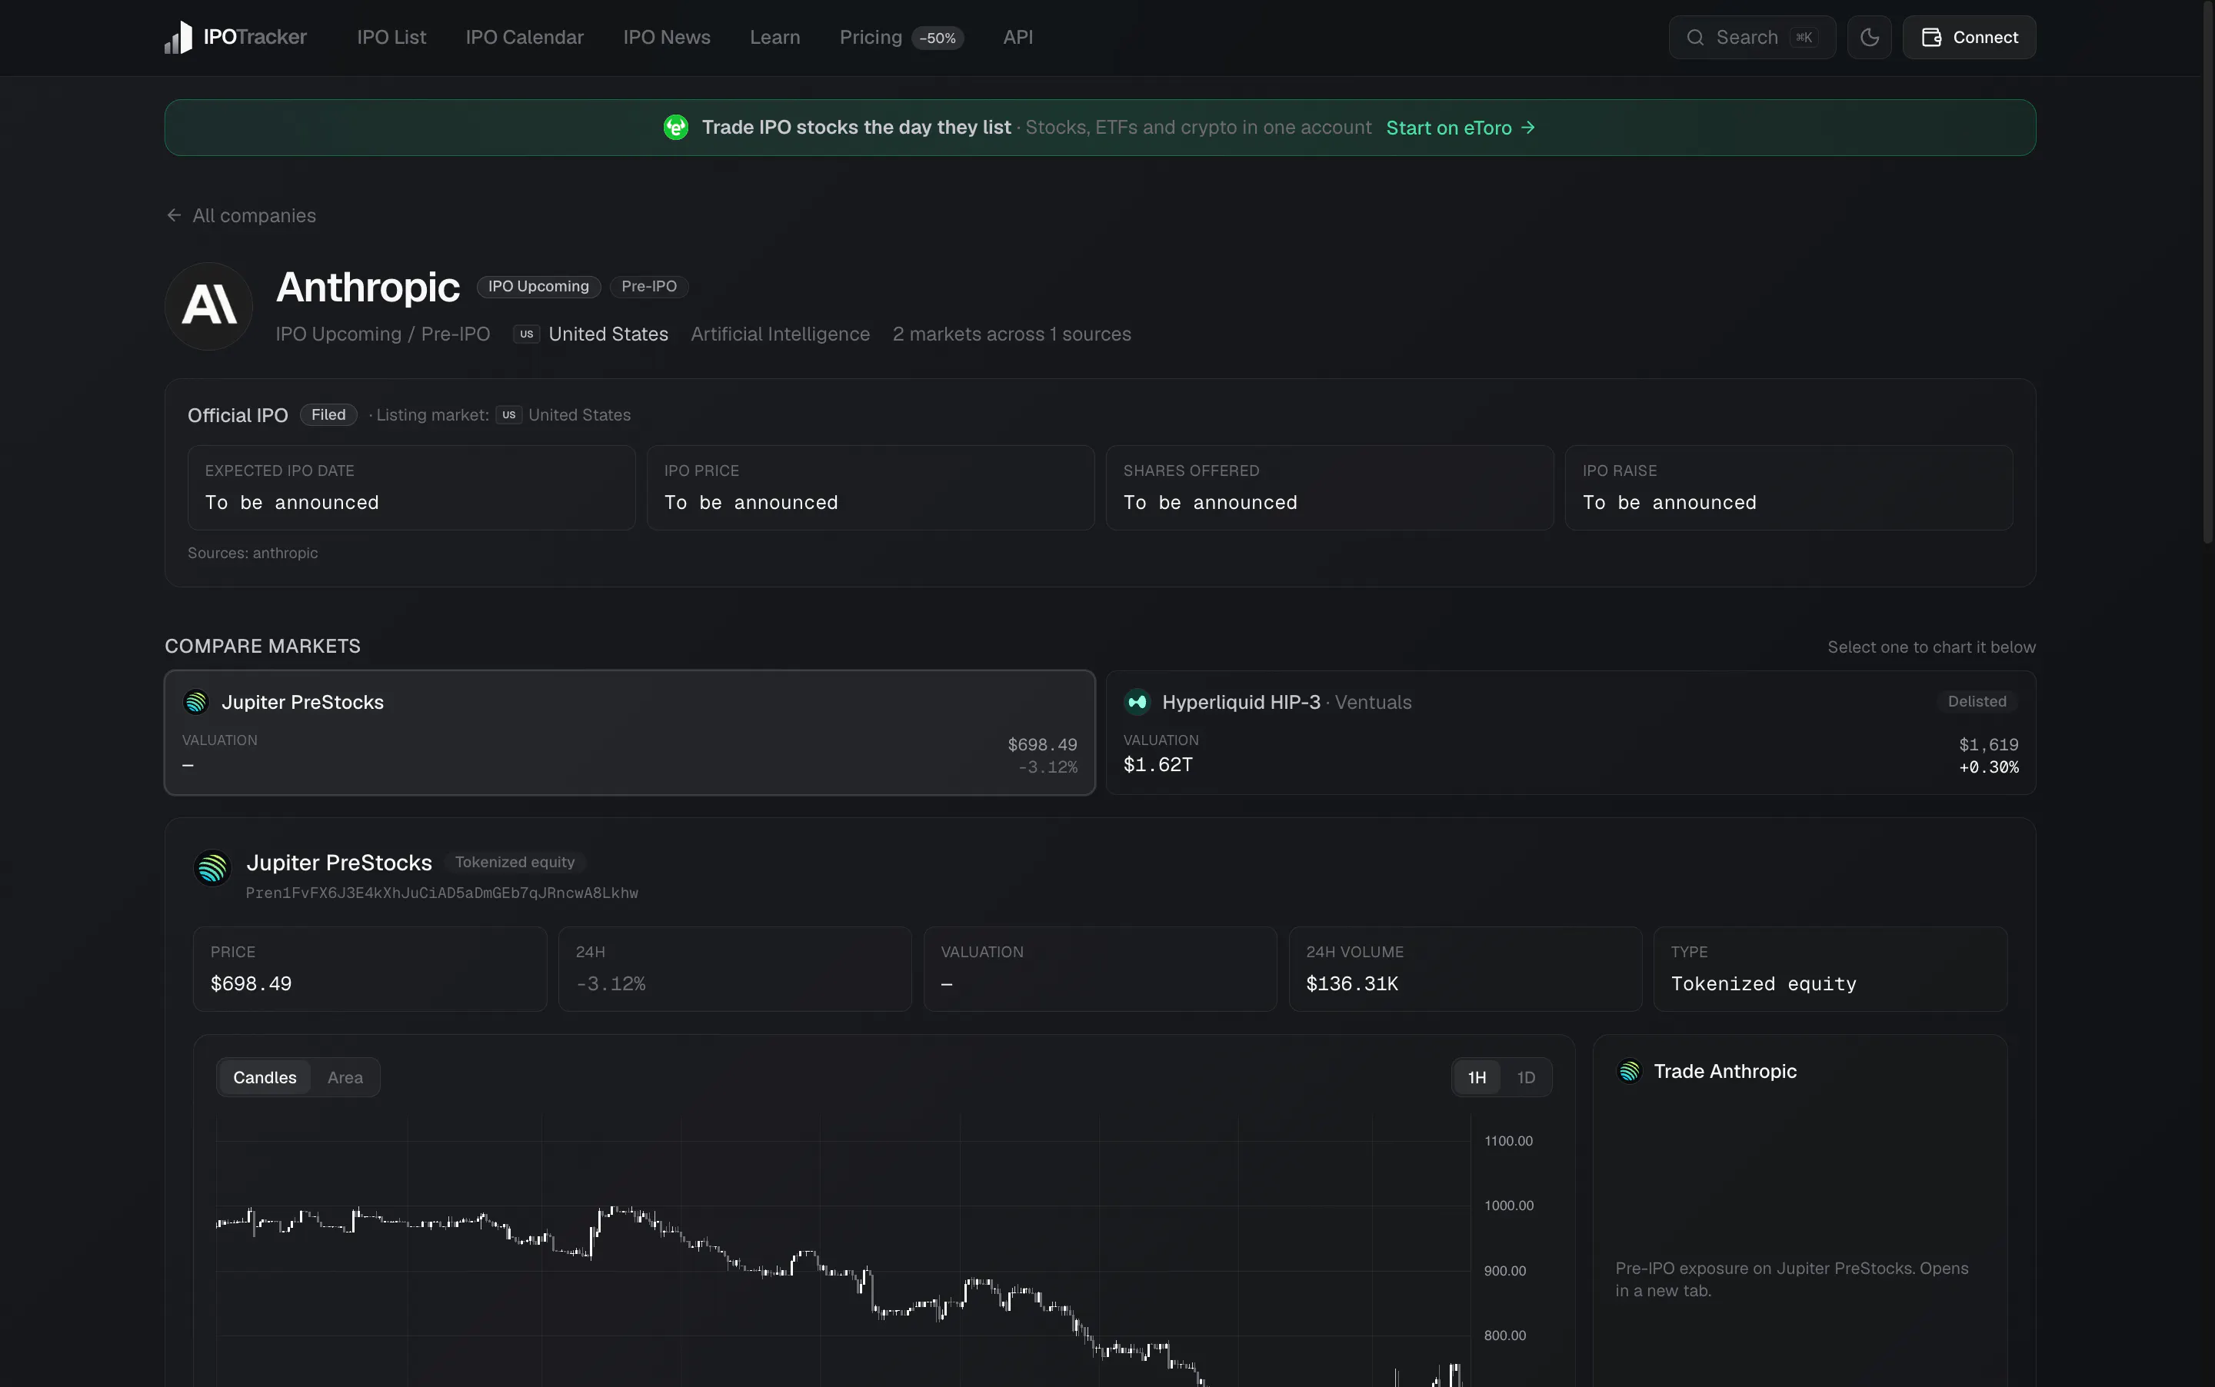
Task: Click the Tokenized equity tag
Action: 515,863
